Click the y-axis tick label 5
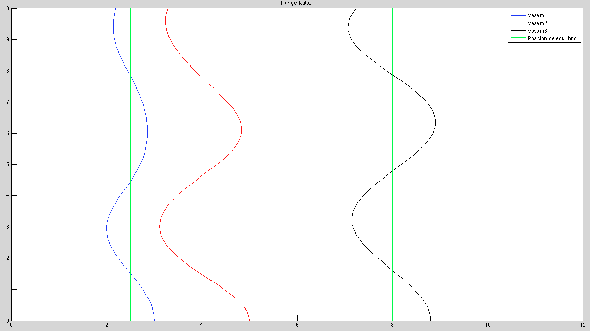The image size is (590, 331). (6, 164)
